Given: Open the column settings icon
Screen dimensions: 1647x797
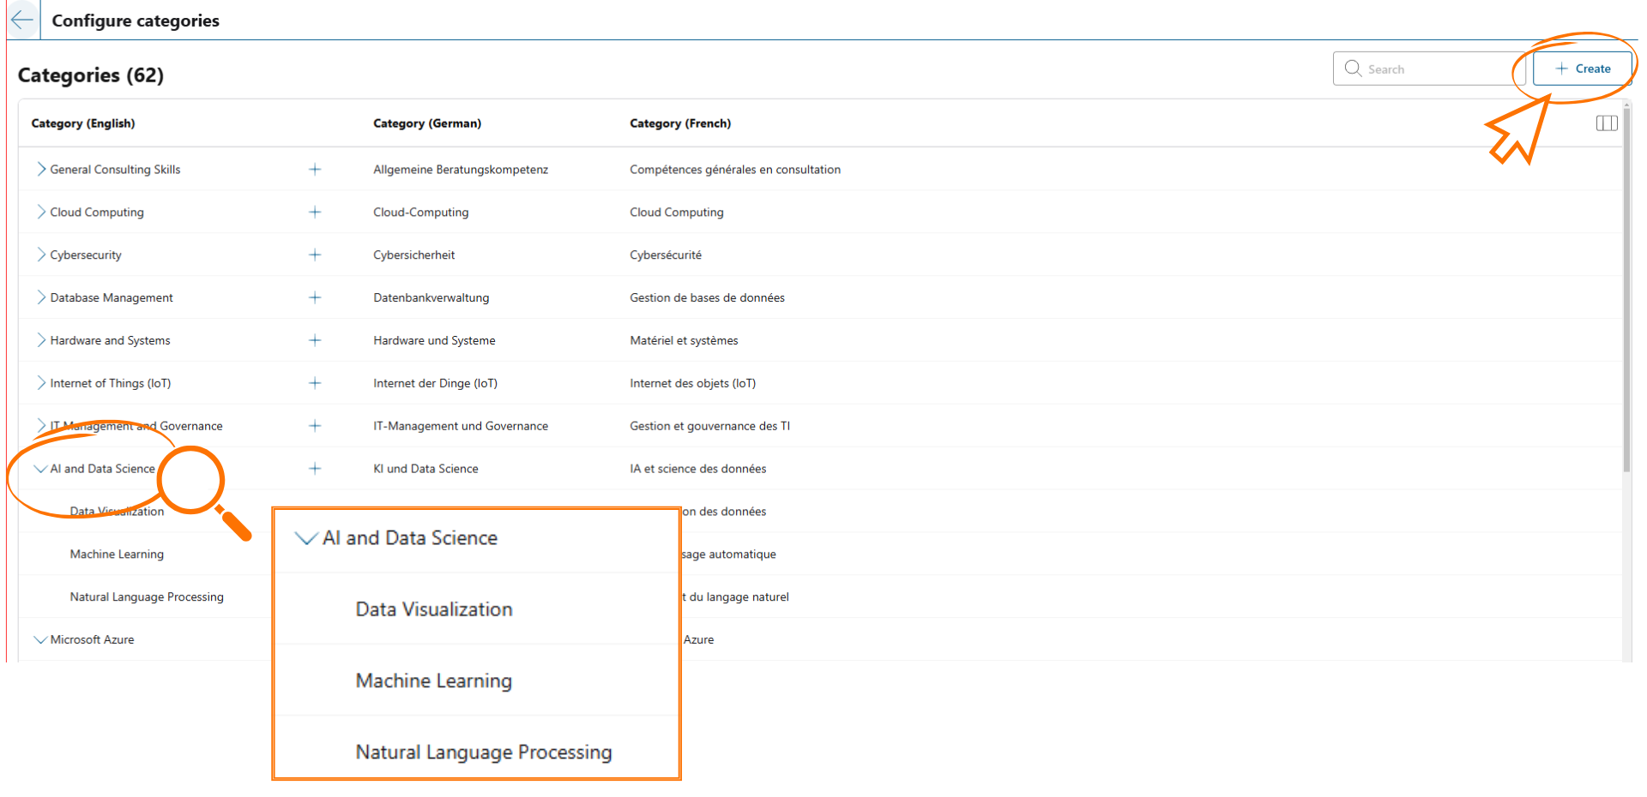Looking at the screenshot, I should (x=1607, y=123).
